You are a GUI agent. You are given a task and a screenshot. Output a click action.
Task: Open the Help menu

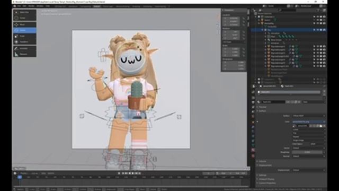tap(48, 6)
